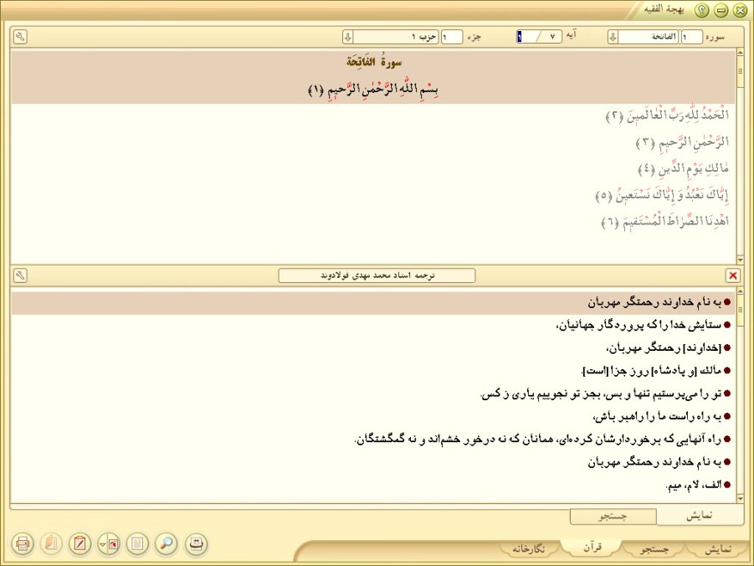Select translation line الف، لام، میم
754x566 pixels.
tap(699, 485)
